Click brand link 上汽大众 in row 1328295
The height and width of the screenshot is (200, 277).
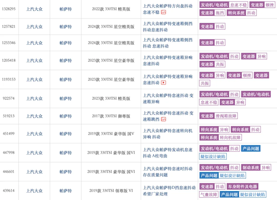(x=34, y=9)
